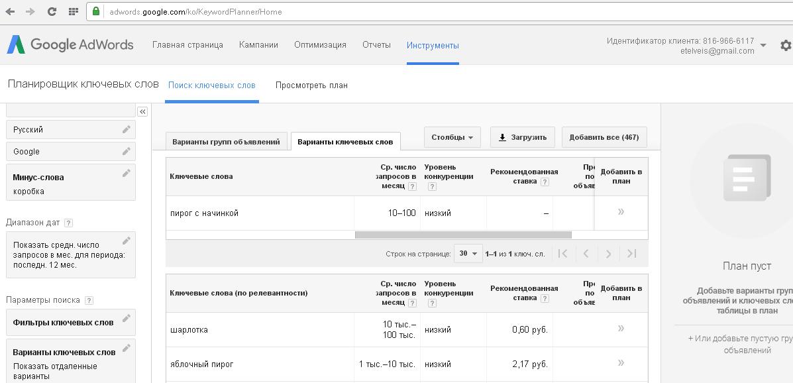Click the Ключевые слова (по релевантности) header
Viewport: 793px width, 383px height.
point(238,293)
